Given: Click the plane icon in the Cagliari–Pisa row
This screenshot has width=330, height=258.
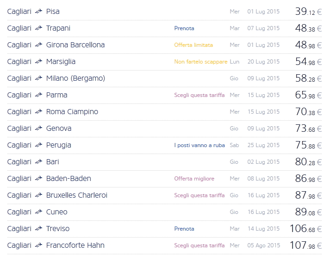Looking at the screenshot, I should point(38,12).
